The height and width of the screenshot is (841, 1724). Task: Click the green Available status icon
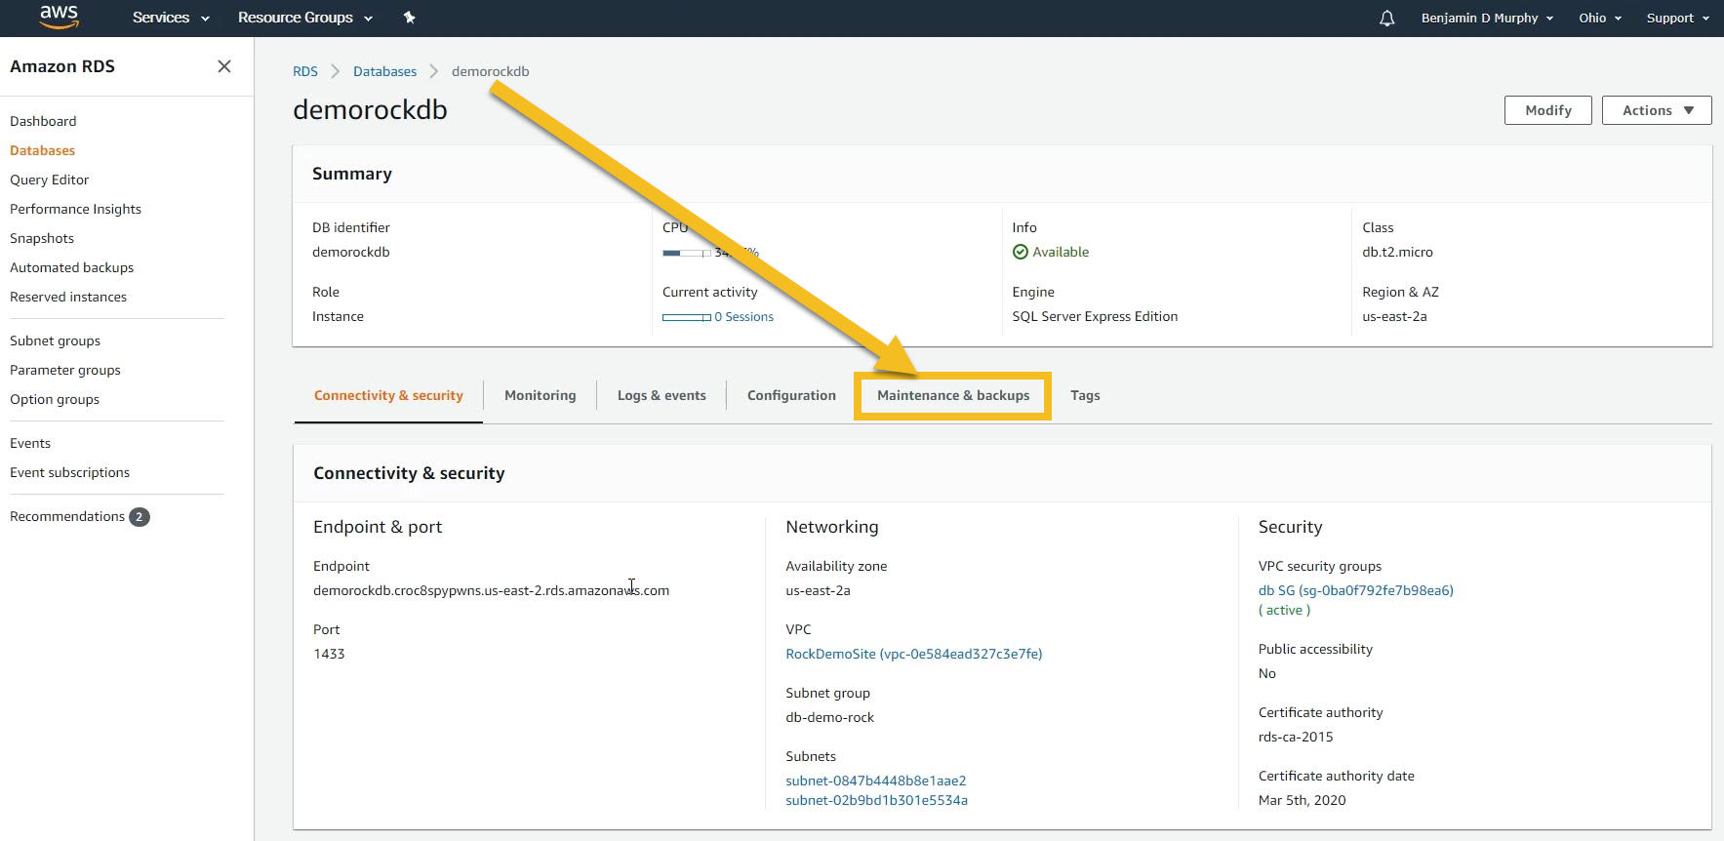click(1021, 252)
